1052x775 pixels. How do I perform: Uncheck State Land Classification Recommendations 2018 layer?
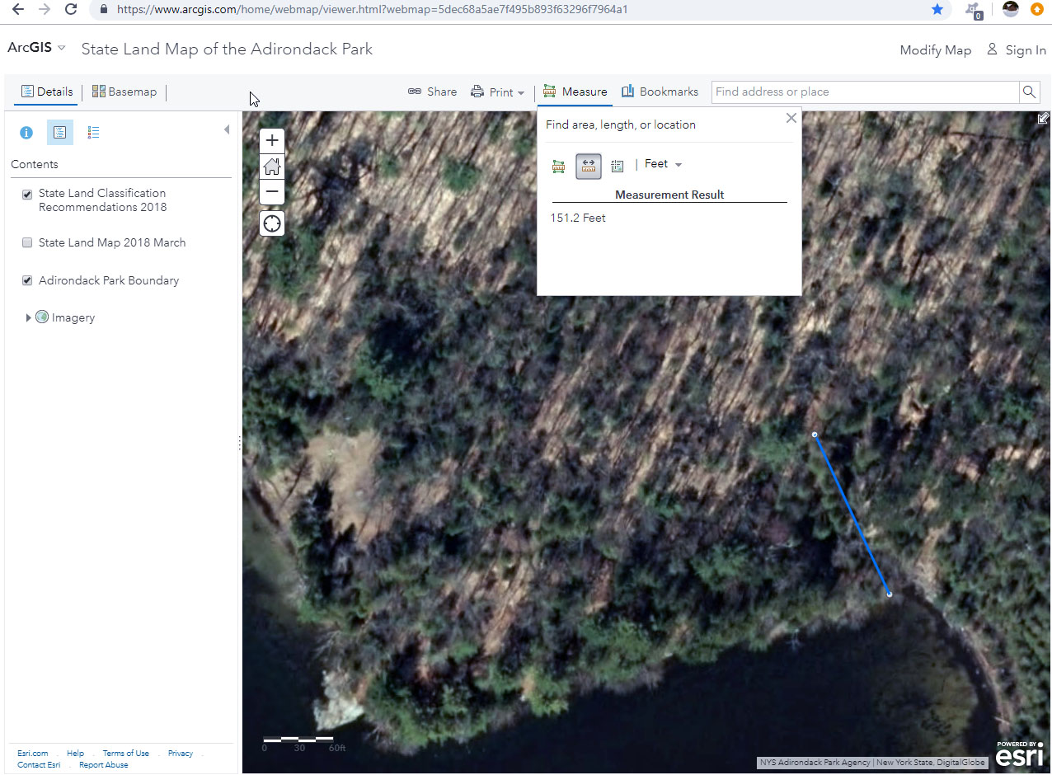pyautogui.click(x=27, y=195)
